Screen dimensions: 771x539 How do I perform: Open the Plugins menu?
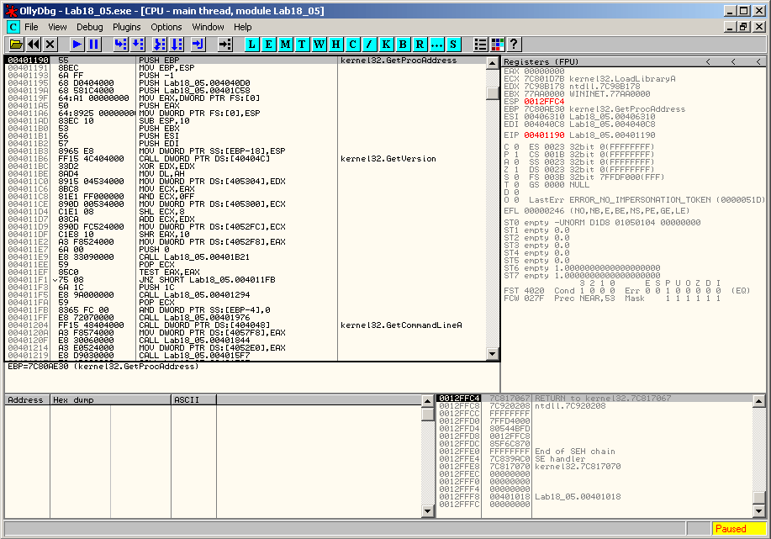[x=127, y=27]
